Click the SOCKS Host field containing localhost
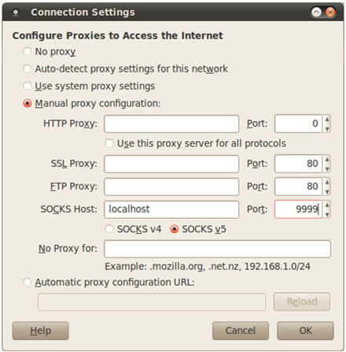The image size is (346, 352). (171, 209)
